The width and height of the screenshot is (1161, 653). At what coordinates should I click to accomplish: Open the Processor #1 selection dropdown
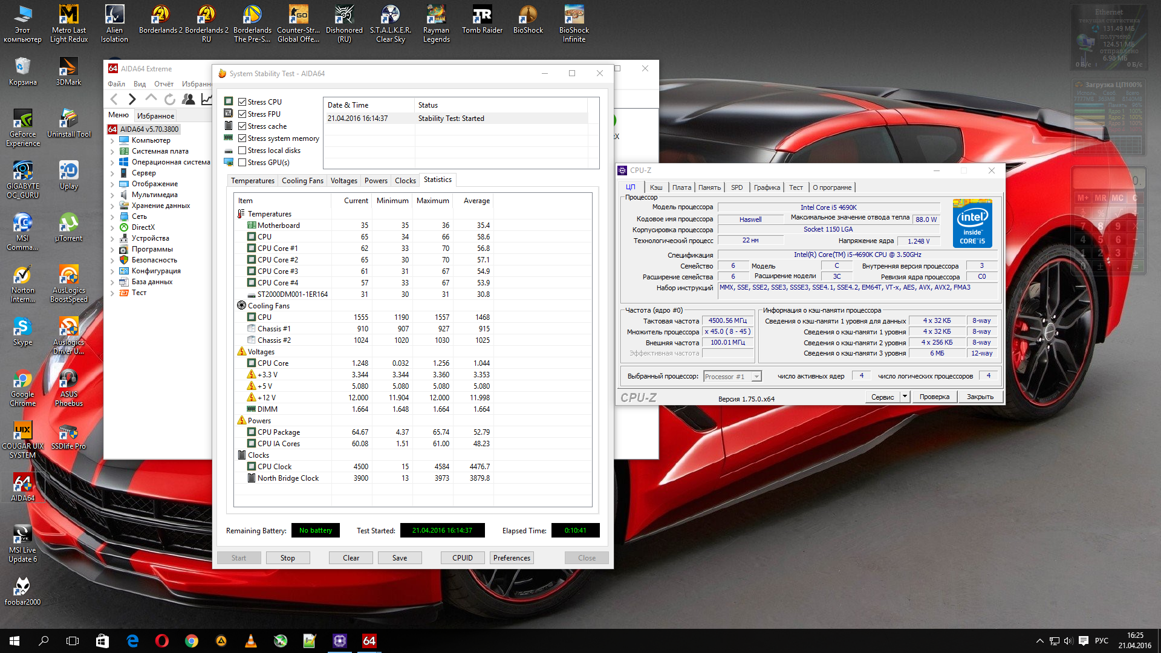point(756,377)
